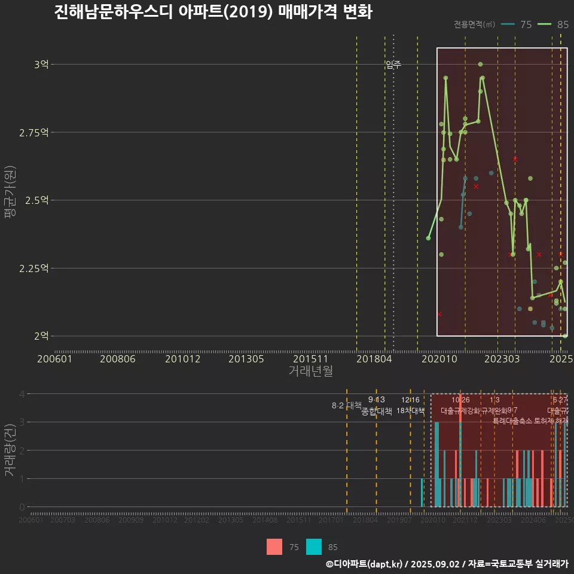Select 201511 on the price chart axis

[x=310, y=359]
